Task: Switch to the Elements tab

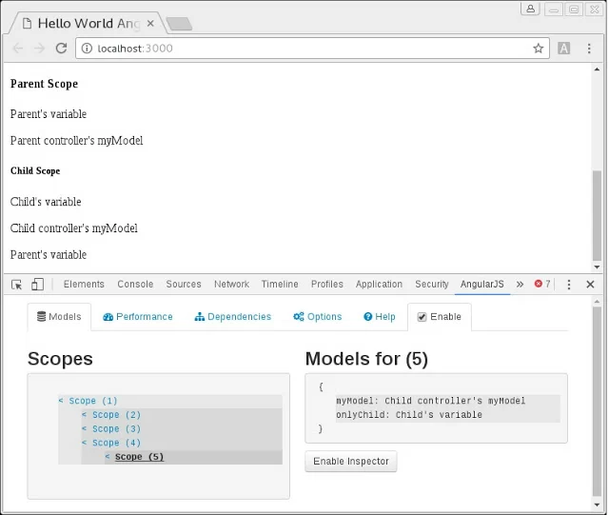Action: tap(84, 284)
